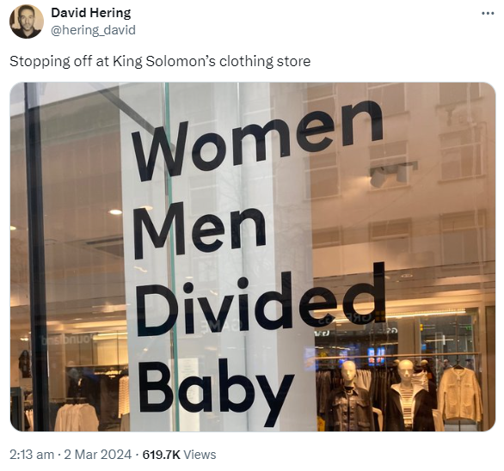Click the white garments on the left rack

[x=77, y=417]
